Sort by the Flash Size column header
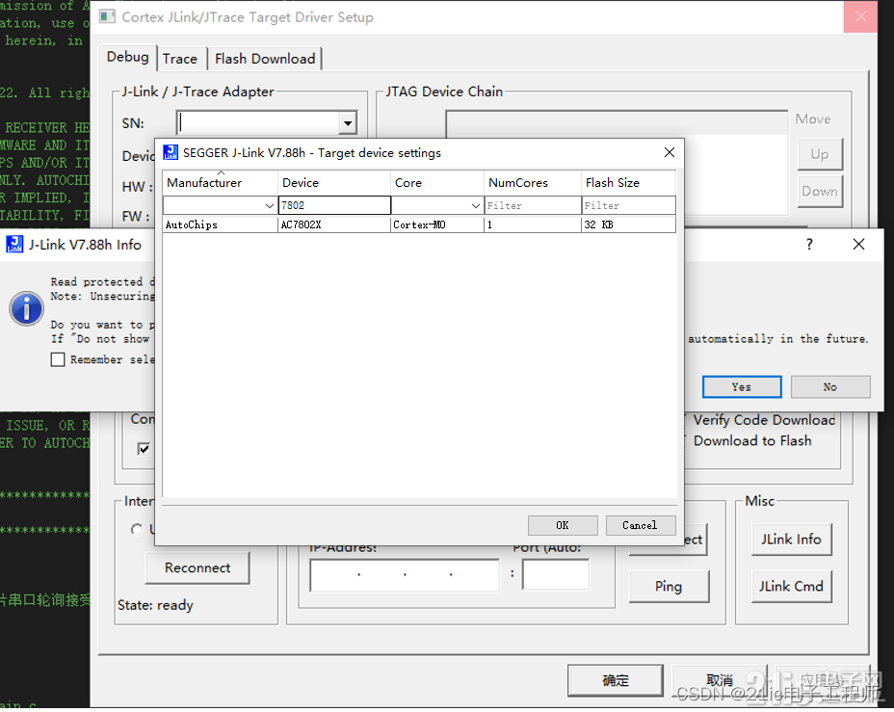 628,182
